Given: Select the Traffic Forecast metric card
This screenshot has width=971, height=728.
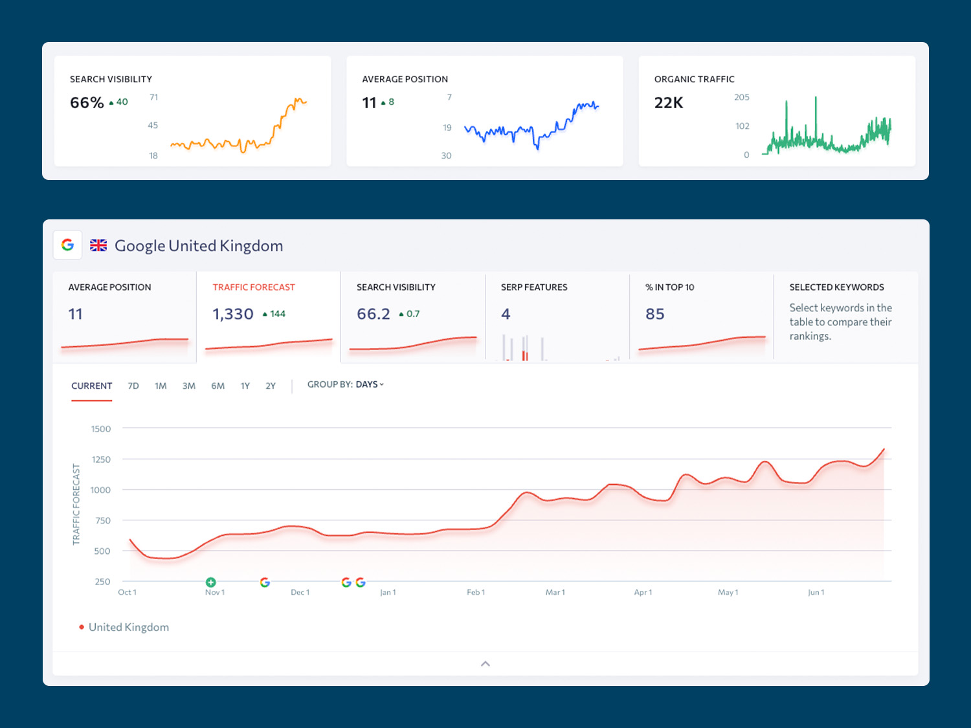Looking at the screenshot, I should [268, 317].
